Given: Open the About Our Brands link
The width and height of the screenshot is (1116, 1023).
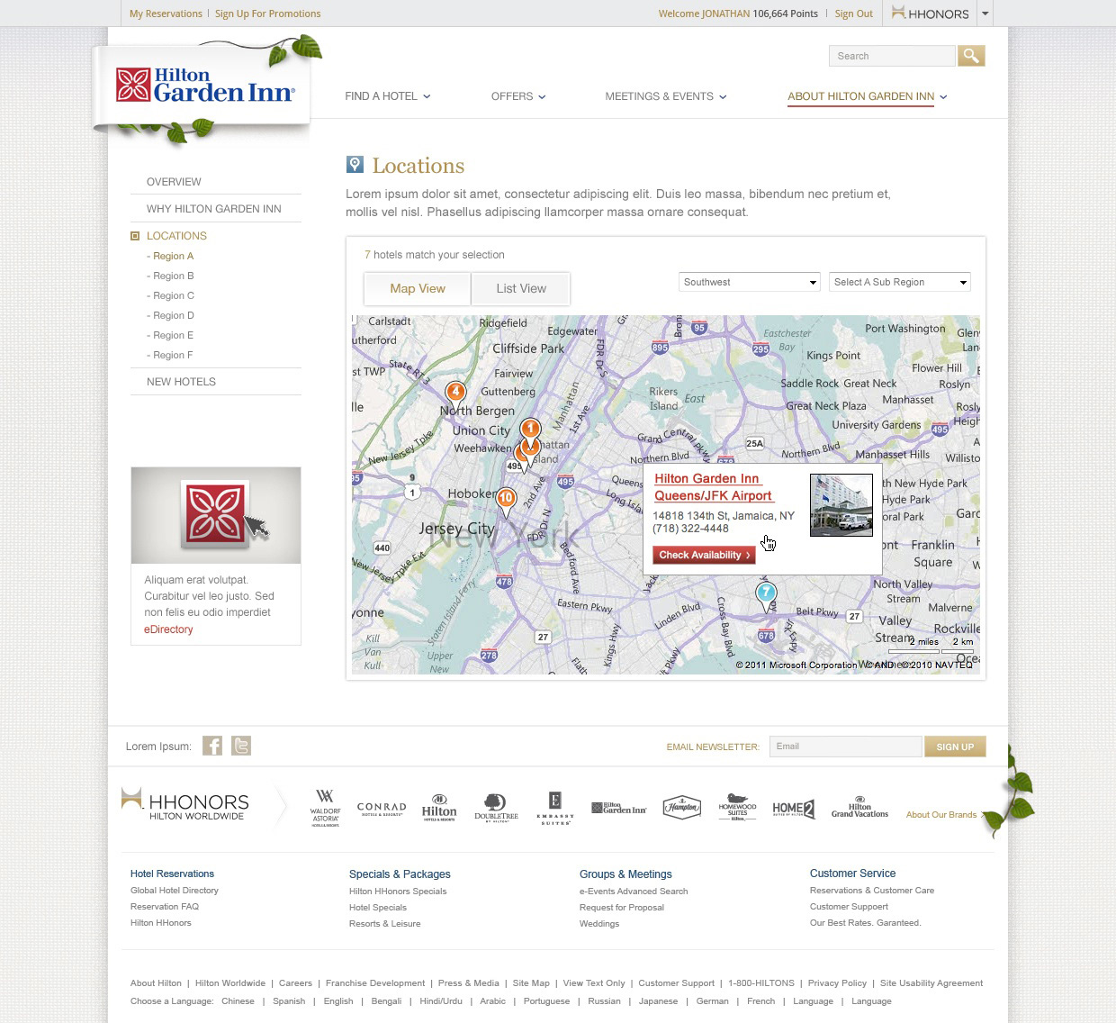Looking at the screenshot, I should click(941, 815).
